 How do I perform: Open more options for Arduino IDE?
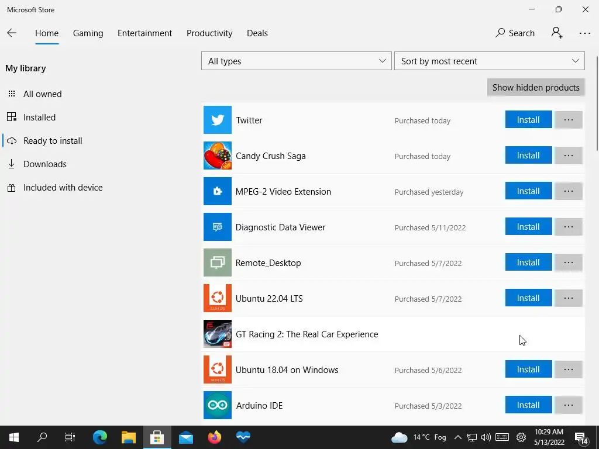(569, 405)
